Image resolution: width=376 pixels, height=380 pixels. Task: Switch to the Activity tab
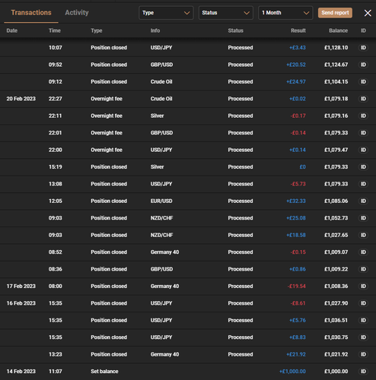(x=77, y=13)
